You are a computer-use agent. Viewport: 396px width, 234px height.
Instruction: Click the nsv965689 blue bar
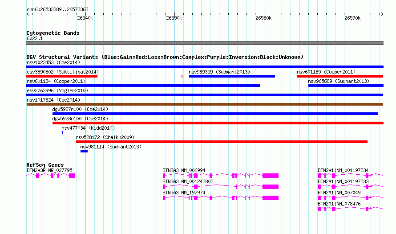pyautogui.click(x=346, y=86)
